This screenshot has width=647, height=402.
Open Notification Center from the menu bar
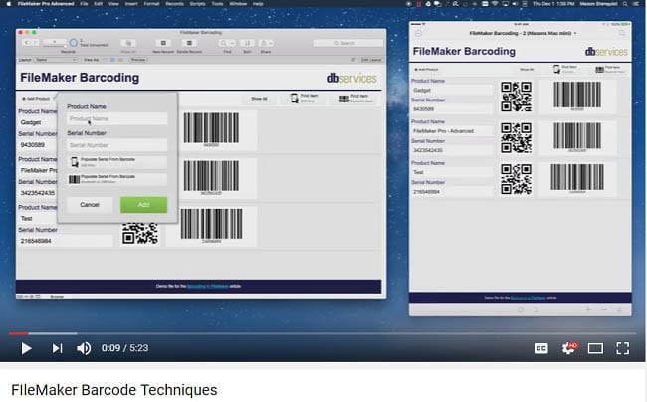point(637,4)
